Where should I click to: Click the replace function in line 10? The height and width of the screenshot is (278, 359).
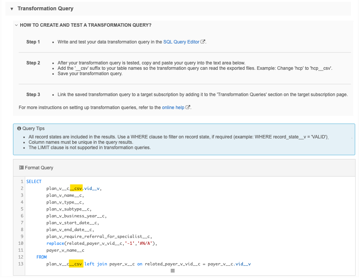tap(55, 243)
